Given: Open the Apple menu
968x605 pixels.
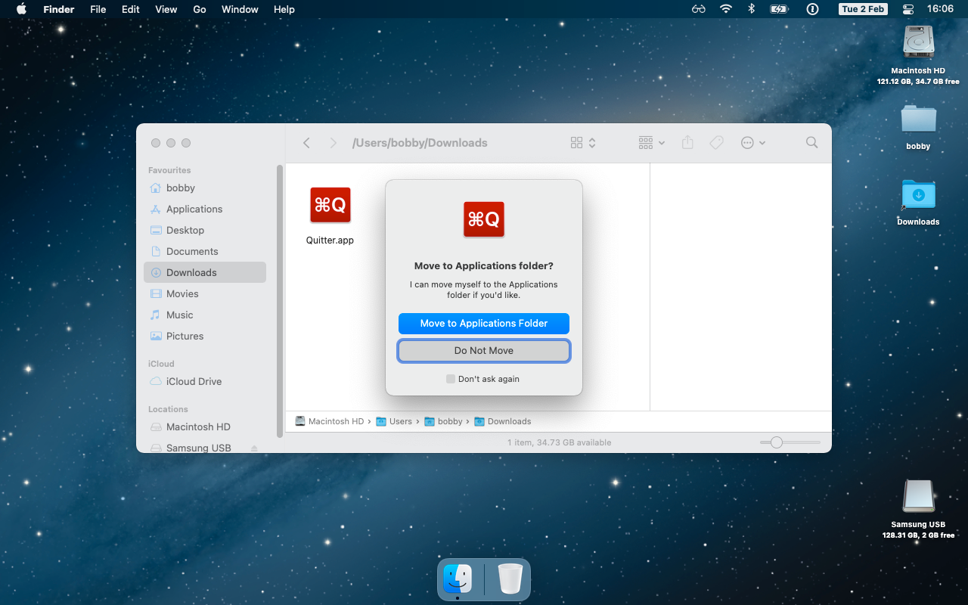Looking at the screenshot, I should [x=21, y=9].
